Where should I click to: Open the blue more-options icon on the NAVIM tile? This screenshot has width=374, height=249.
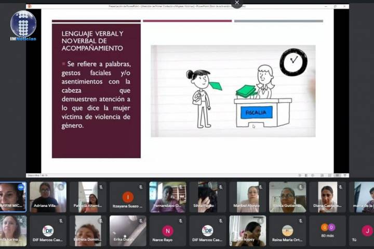click(x=21, y=187)
